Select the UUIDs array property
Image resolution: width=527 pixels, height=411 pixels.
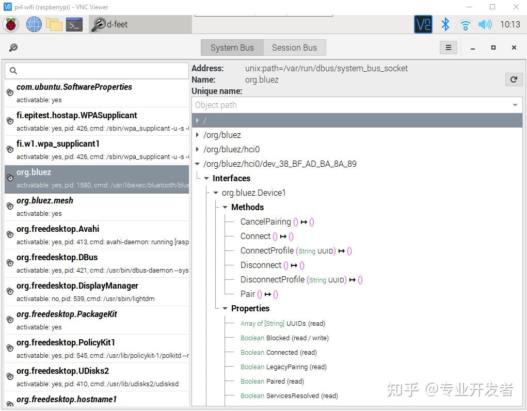283,323
